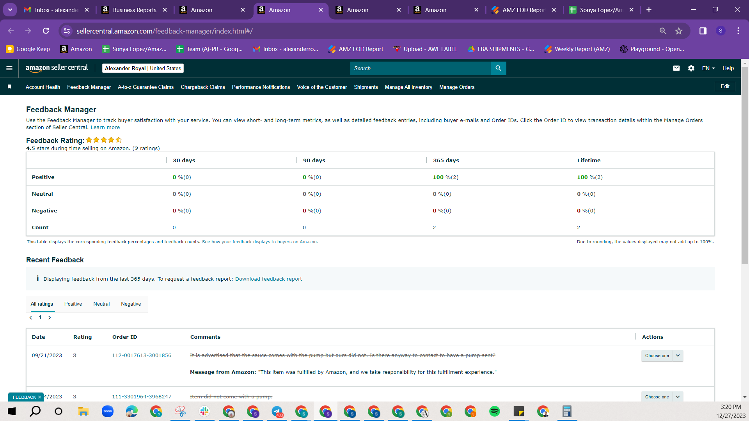
Task: Open Calculator from the taskbar
Action: 567,411
